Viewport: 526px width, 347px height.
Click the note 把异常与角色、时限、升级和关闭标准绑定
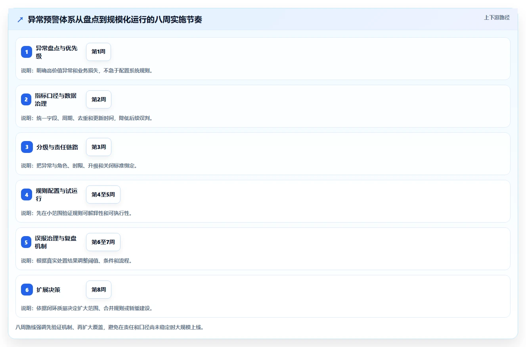[87, 166]
